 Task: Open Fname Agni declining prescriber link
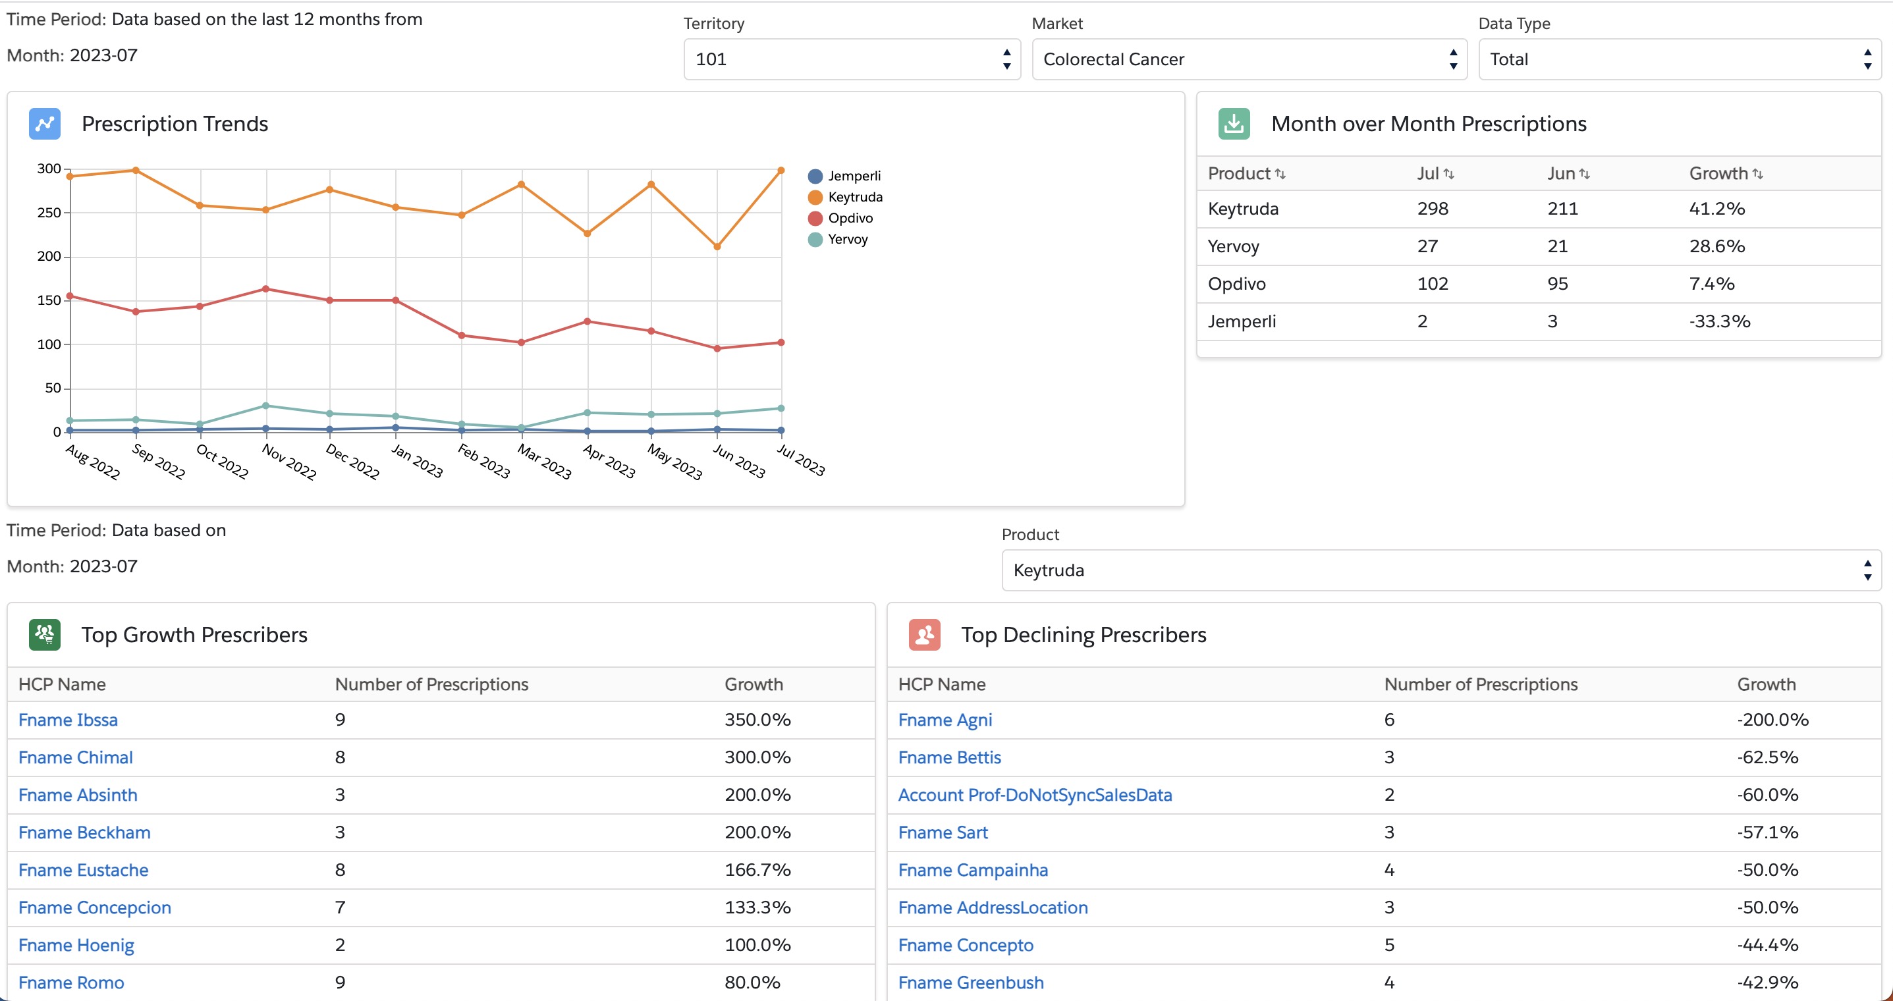(x=945, y=720)
